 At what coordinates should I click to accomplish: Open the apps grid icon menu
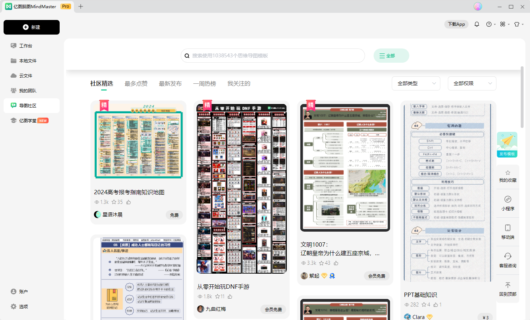click(x=503, y=24)
